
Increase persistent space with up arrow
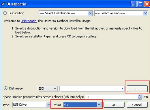coord(140,96)
